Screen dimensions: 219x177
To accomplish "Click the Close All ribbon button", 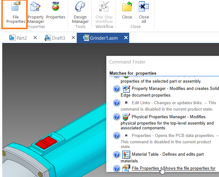I will [x=144, y=14].
